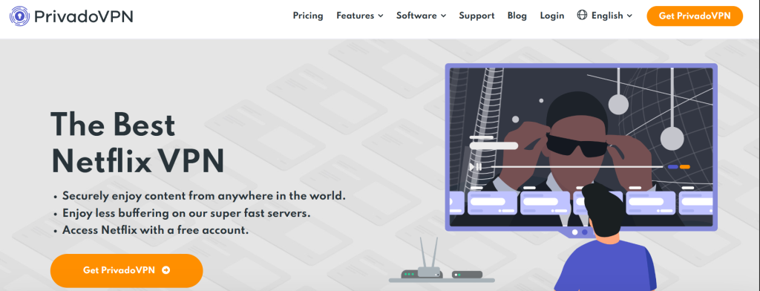The image size is (760, 291).
Task: Go to the Support page
Action: pyautogui.click(x=476, y=16)
